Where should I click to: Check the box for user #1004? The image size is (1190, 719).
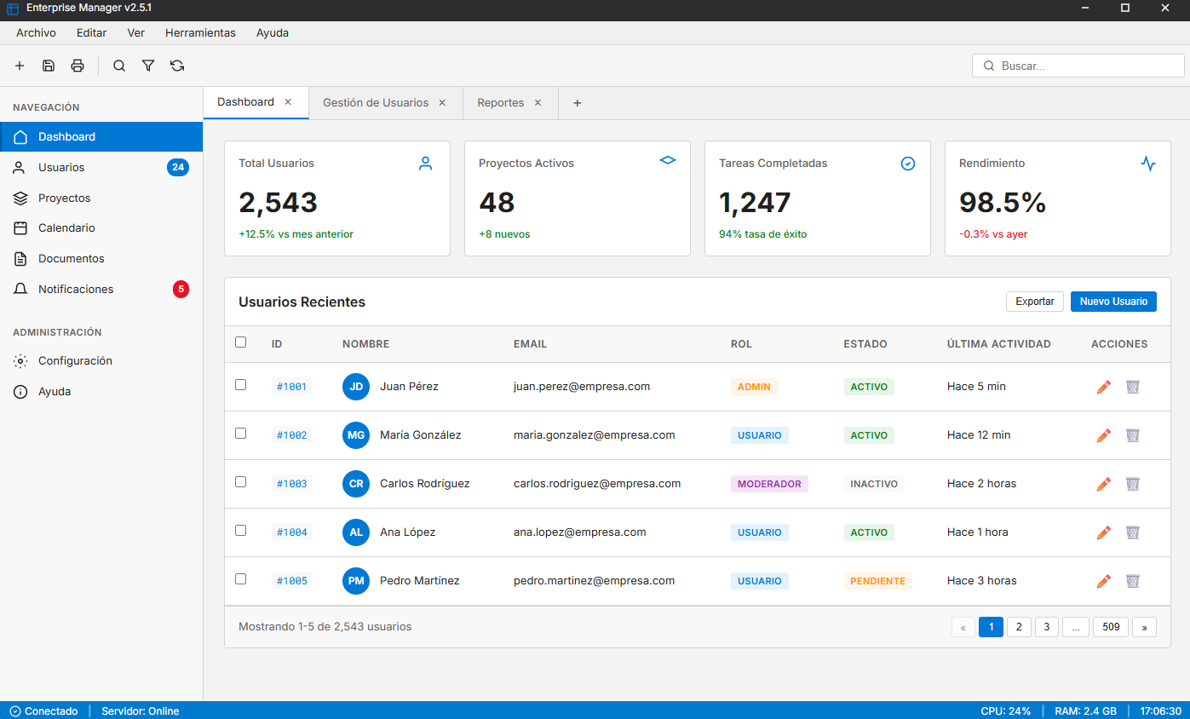click(x=240, y=531)
